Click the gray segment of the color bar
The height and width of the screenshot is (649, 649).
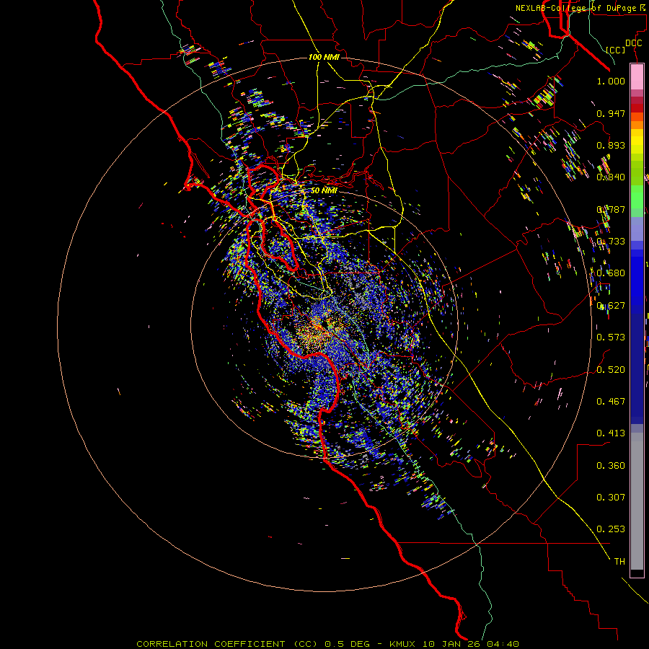tap(637, 501)
